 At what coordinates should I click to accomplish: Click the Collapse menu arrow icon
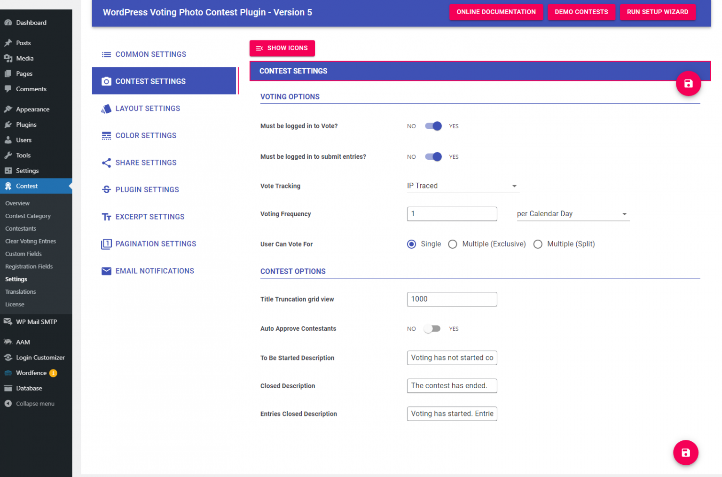[x=8, y=404]
